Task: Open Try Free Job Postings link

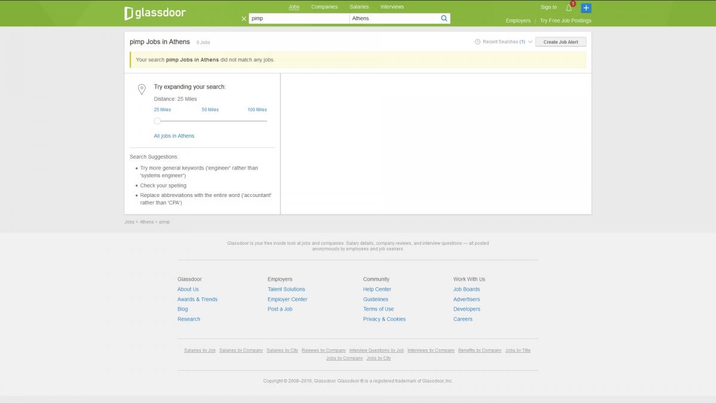Action: point(566,21)
